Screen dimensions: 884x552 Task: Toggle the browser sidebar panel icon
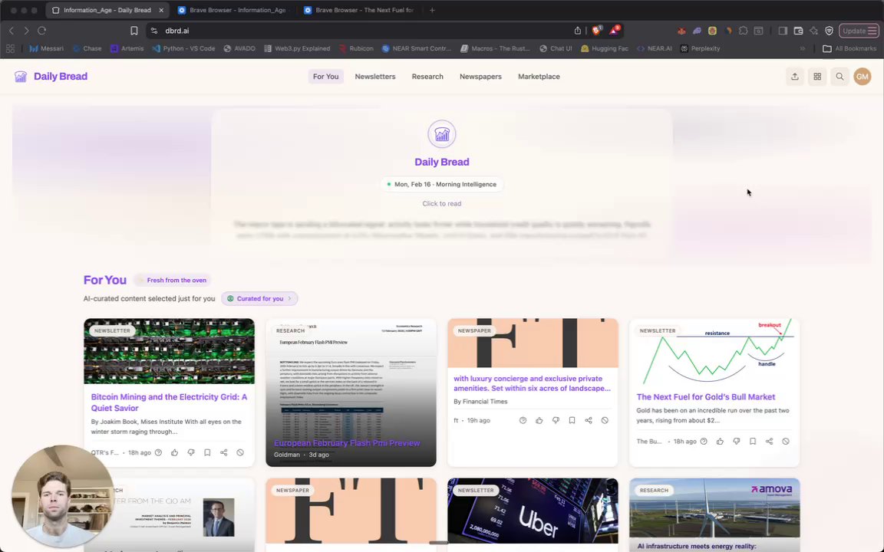click(783, 31)
